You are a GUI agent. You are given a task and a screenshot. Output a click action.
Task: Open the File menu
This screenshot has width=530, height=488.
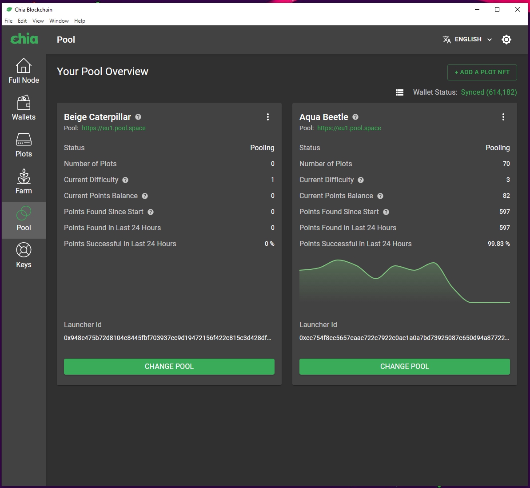click(8, 20)
